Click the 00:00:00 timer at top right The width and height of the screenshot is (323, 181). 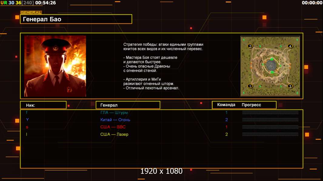pyautogui.click(x=312, y=3)
